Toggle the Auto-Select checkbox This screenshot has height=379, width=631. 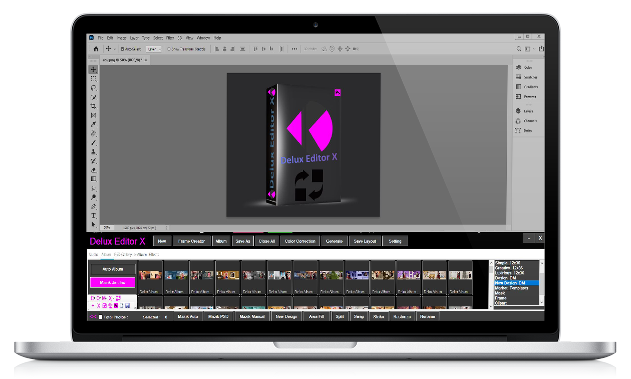(122, 49)
